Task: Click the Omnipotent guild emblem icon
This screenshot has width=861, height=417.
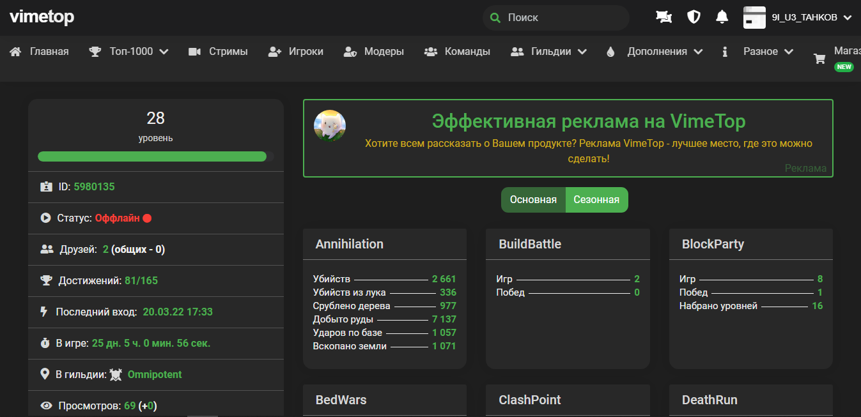Action: point(116,374)
